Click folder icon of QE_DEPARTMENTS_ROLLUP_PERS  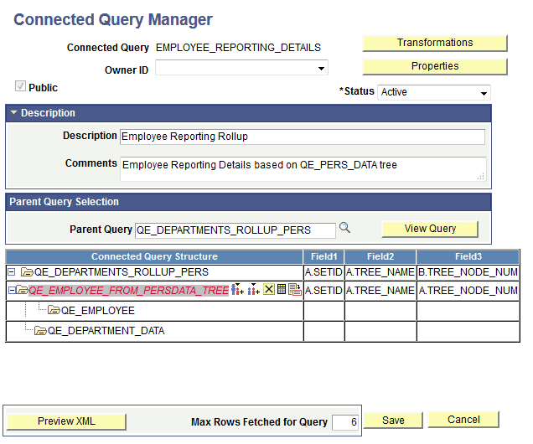tap(27, 272)
